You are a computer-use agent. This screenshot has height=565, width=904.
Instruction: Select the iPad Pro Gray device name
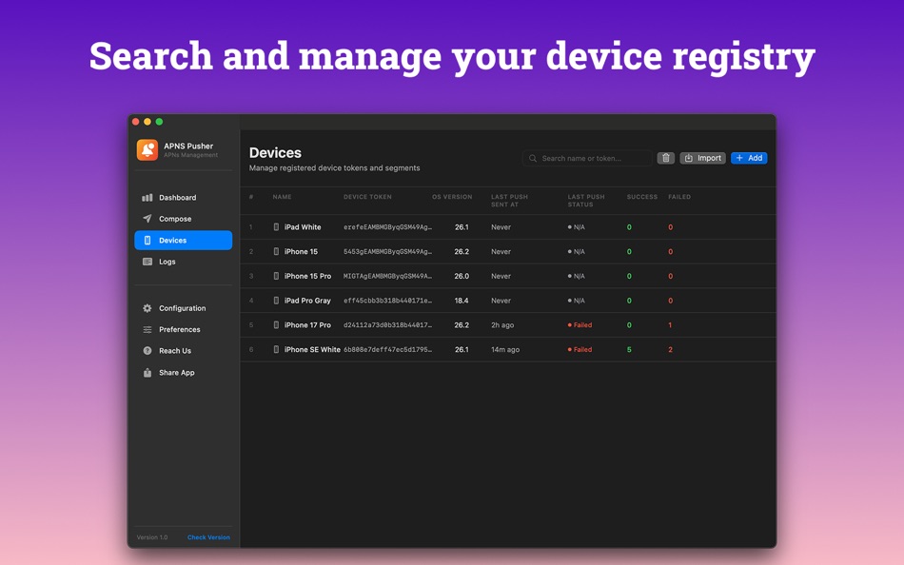click(x=307, y=301)
